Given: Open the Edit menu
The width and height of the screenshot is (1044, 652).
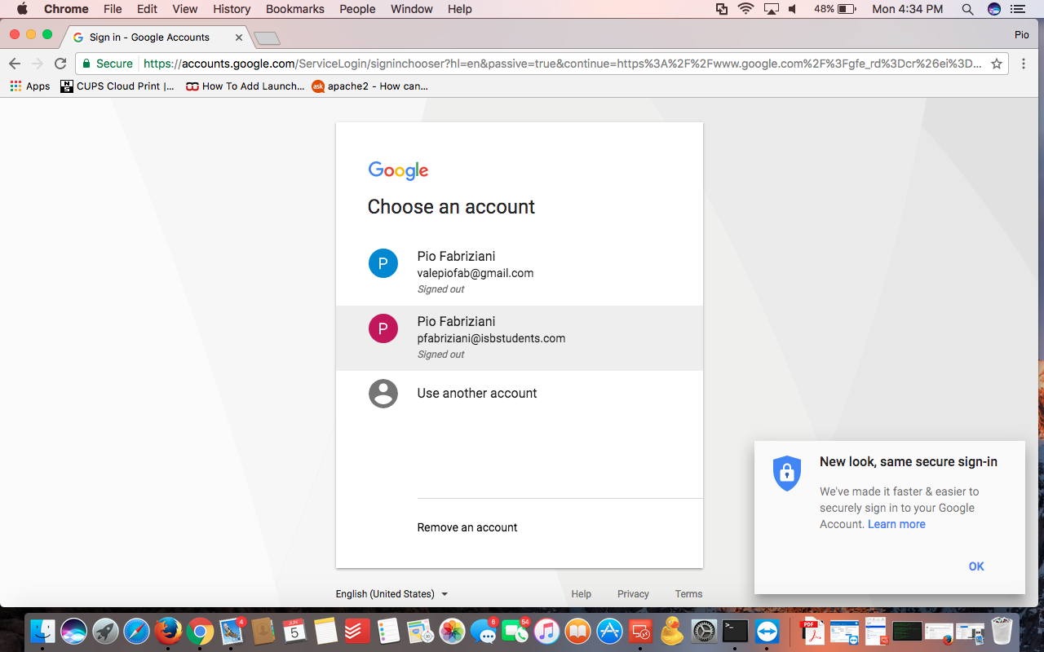Looking at the screenshot, I should tap(147, 9).
